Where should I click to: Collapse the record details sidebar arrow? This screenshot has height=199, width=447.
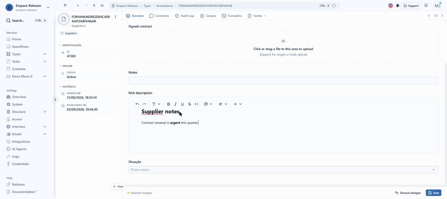tap(55, 99)
